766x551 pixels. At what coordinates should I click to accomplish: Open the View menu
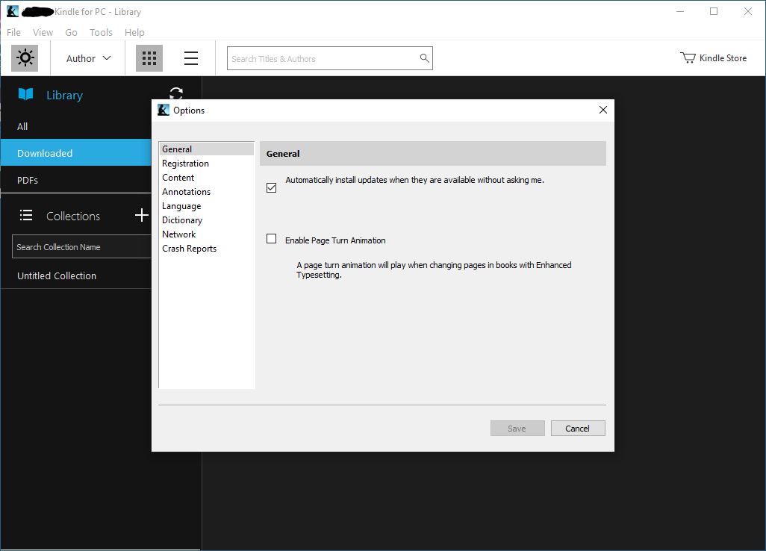click(43, 32)
